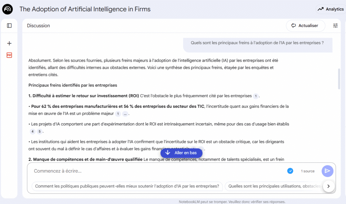Viewport: 346px width, 204px height.
Task: Click the chat vertical scrollbar
Action: point(339,78)
